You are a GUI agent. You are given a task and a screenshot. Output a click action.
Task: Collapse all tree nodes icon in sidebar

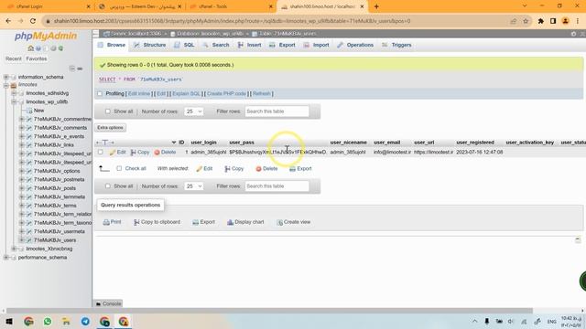pos(72,69)
